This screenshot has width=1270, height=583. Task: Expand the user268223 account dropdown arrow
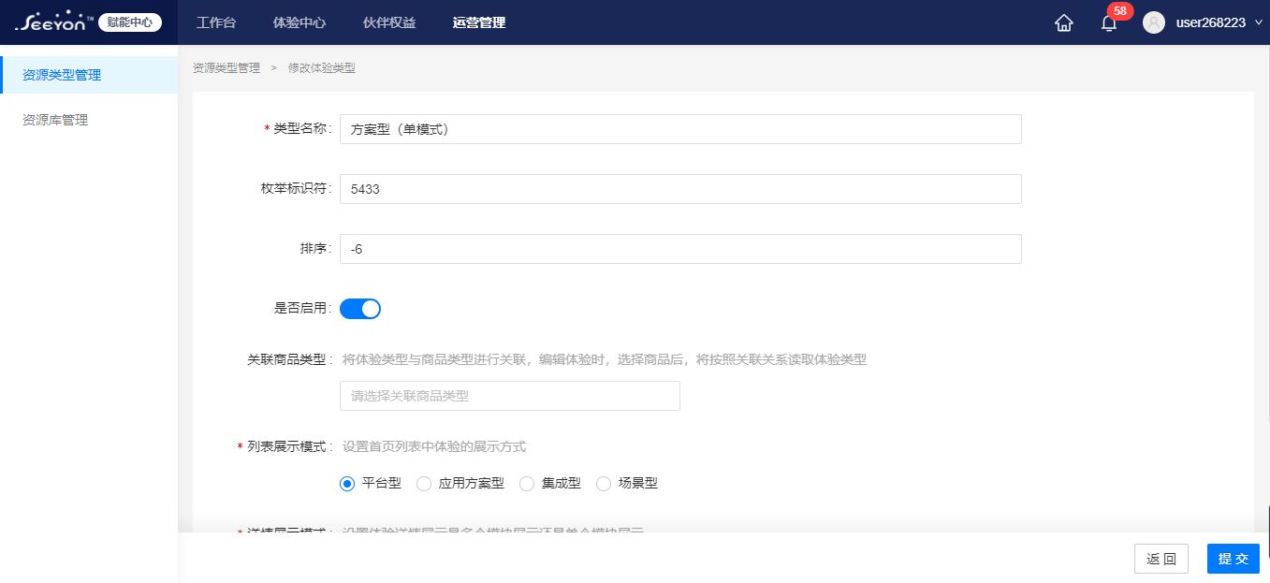(1258, 22)
